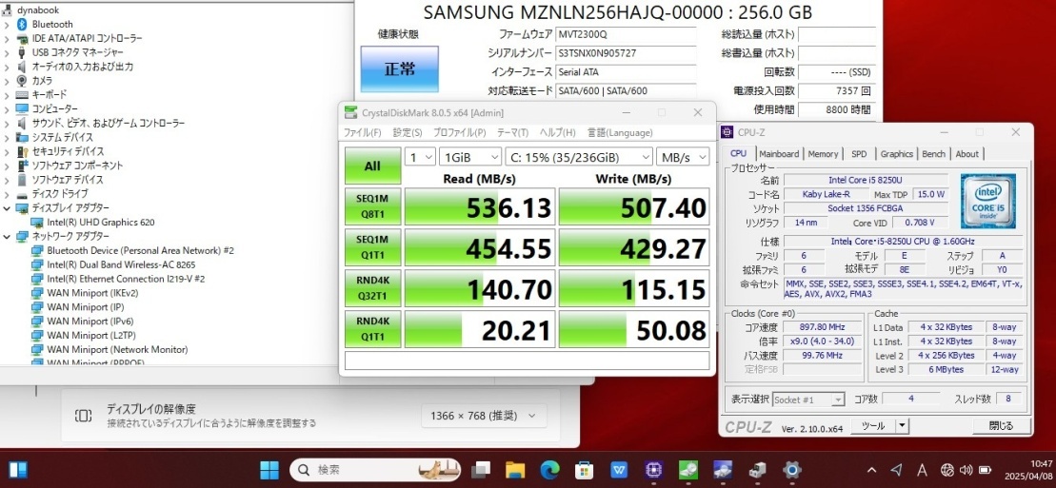Open the ファイル(F) menu in CrystalDiskMark

point(363,132)
